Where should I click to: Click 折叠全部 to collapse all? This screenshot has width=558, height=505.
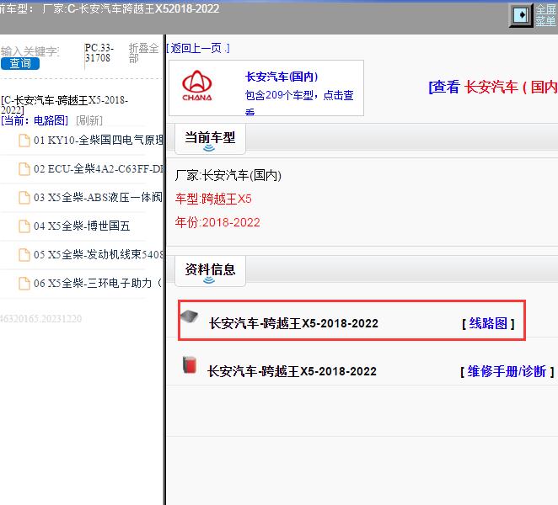coord(143,52)
